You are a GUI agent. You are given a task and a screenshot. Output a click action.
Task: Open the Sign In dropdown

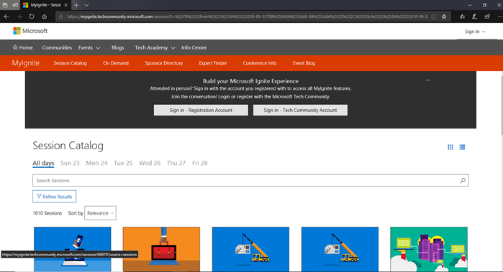(475, 32)
